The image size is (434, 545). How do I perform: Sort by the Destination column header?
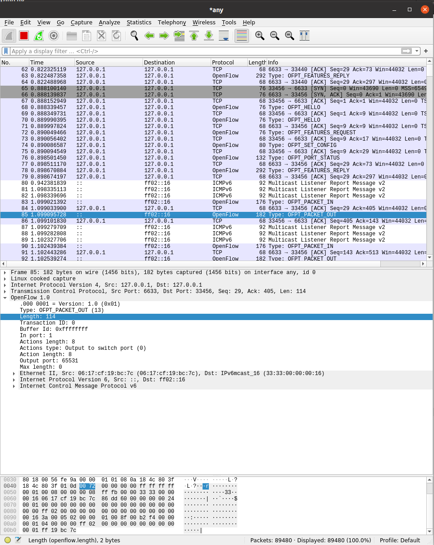177,62
